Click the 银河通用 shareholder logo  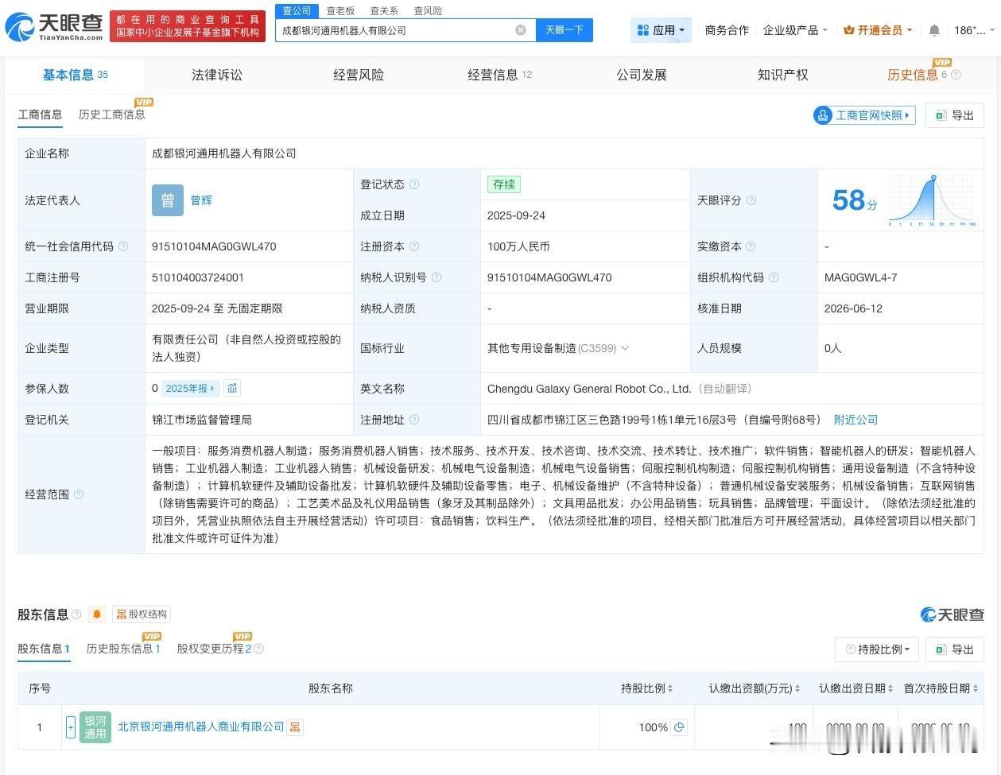95,727
